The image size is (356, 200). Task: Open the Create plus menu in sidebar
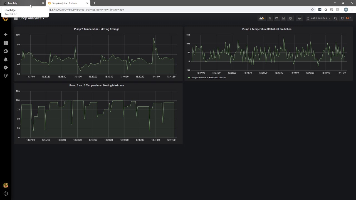(x=6, y=35)
